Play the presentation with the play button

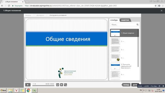pos(28,85)
